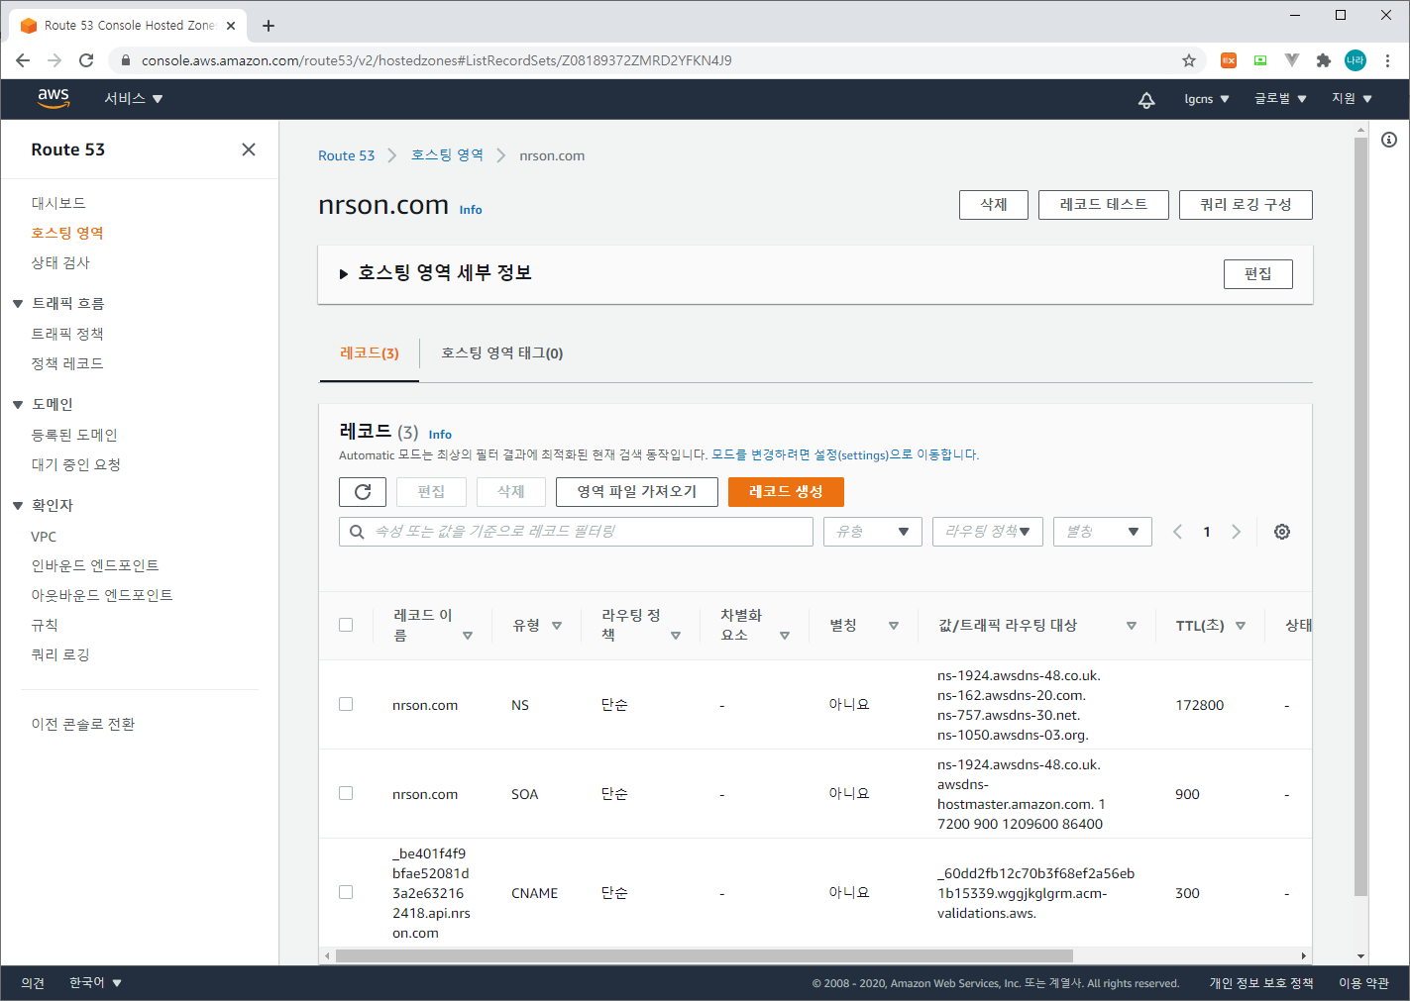Sort by 유형 column arrow
This screenshot has width=1410, height=1001.
(557, 626)
